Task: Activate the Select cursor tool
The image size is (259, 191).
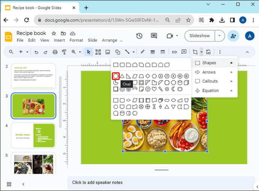Action: coord(89,52)
